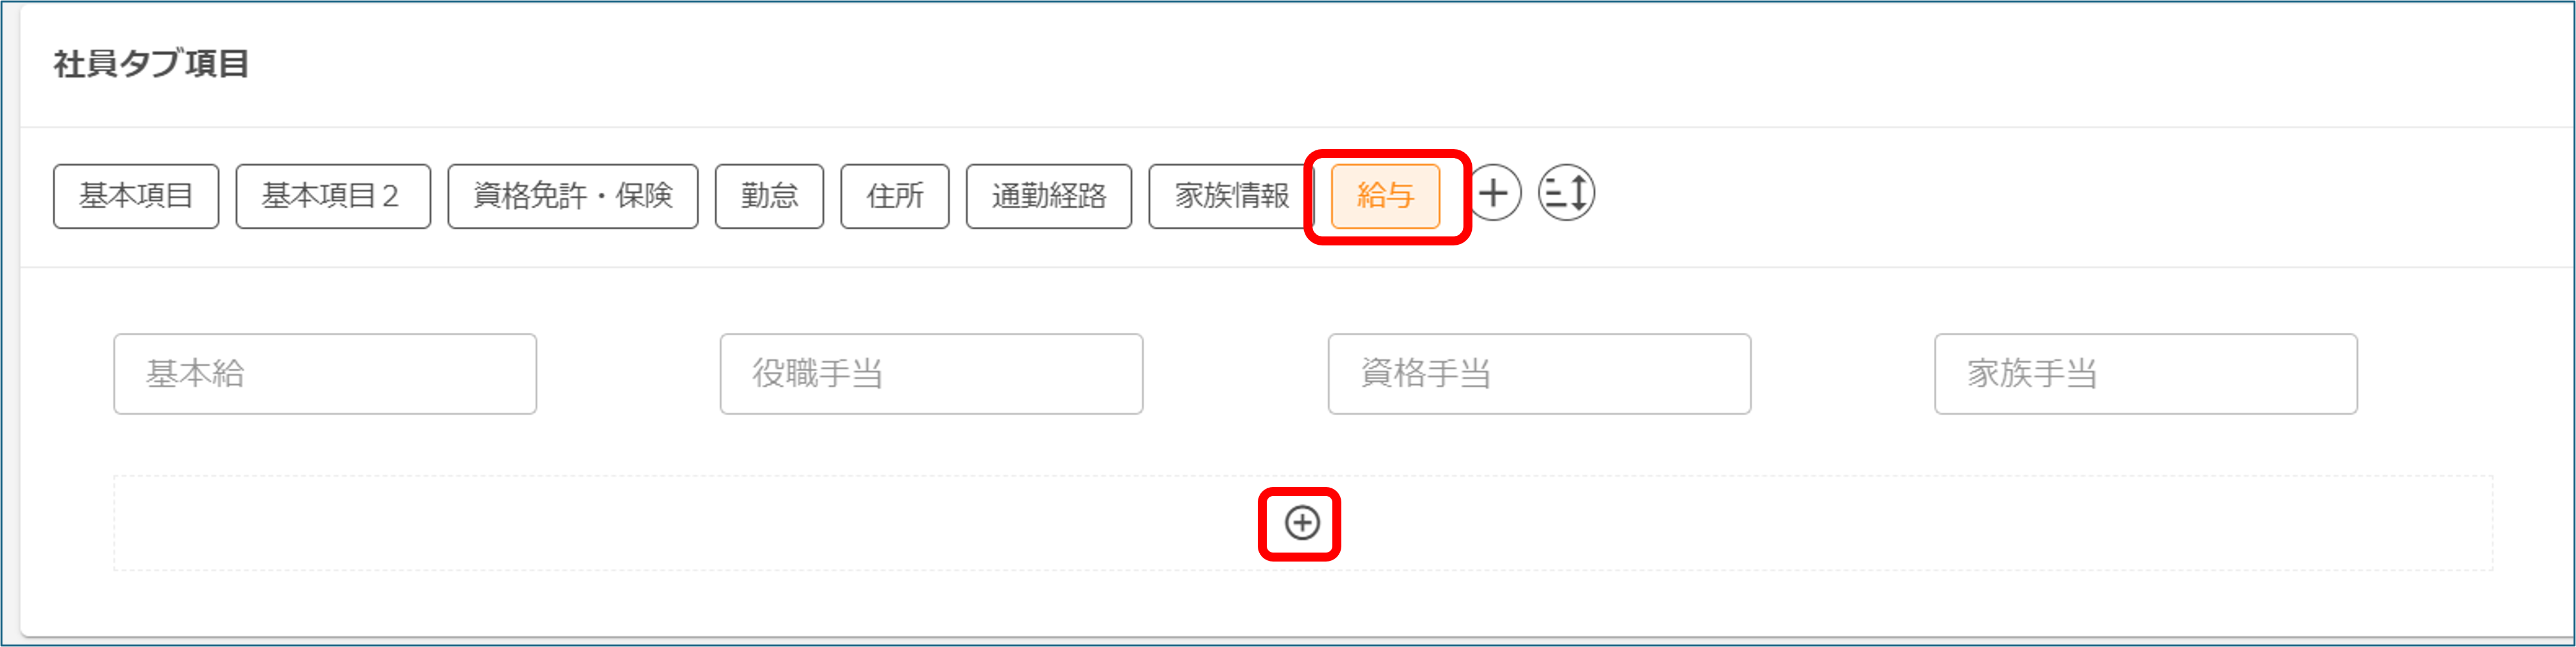This screenshot has width=2576, height=647.
Task: Select the 資格免許・保険 tab
Action: click(573, 196)
